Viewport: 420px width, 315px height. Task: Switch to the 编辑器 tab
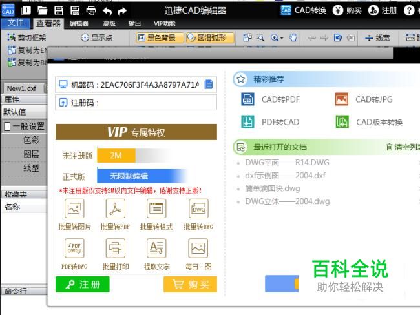click(79, 23)
